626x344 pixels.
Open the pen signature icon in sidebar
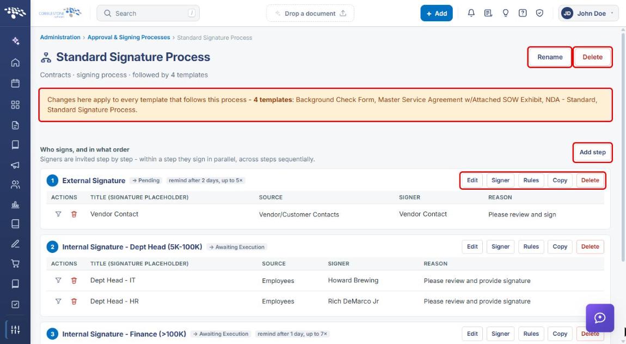(x=15, y=244)
